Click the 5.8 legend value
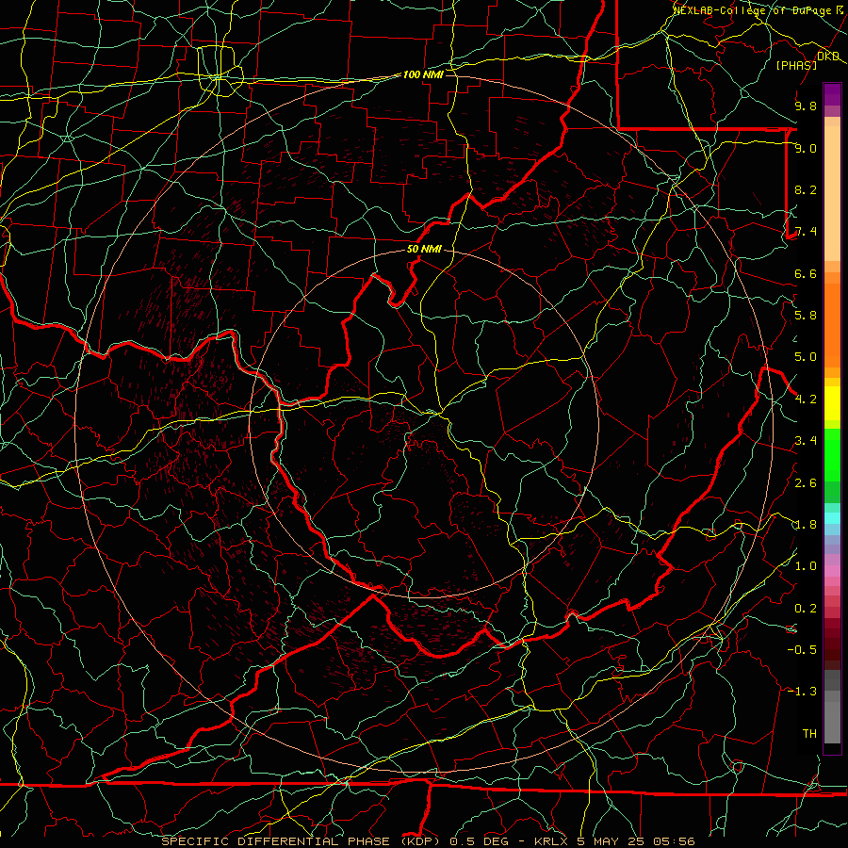This screenshot has height=848, width=848. [806, 316]
